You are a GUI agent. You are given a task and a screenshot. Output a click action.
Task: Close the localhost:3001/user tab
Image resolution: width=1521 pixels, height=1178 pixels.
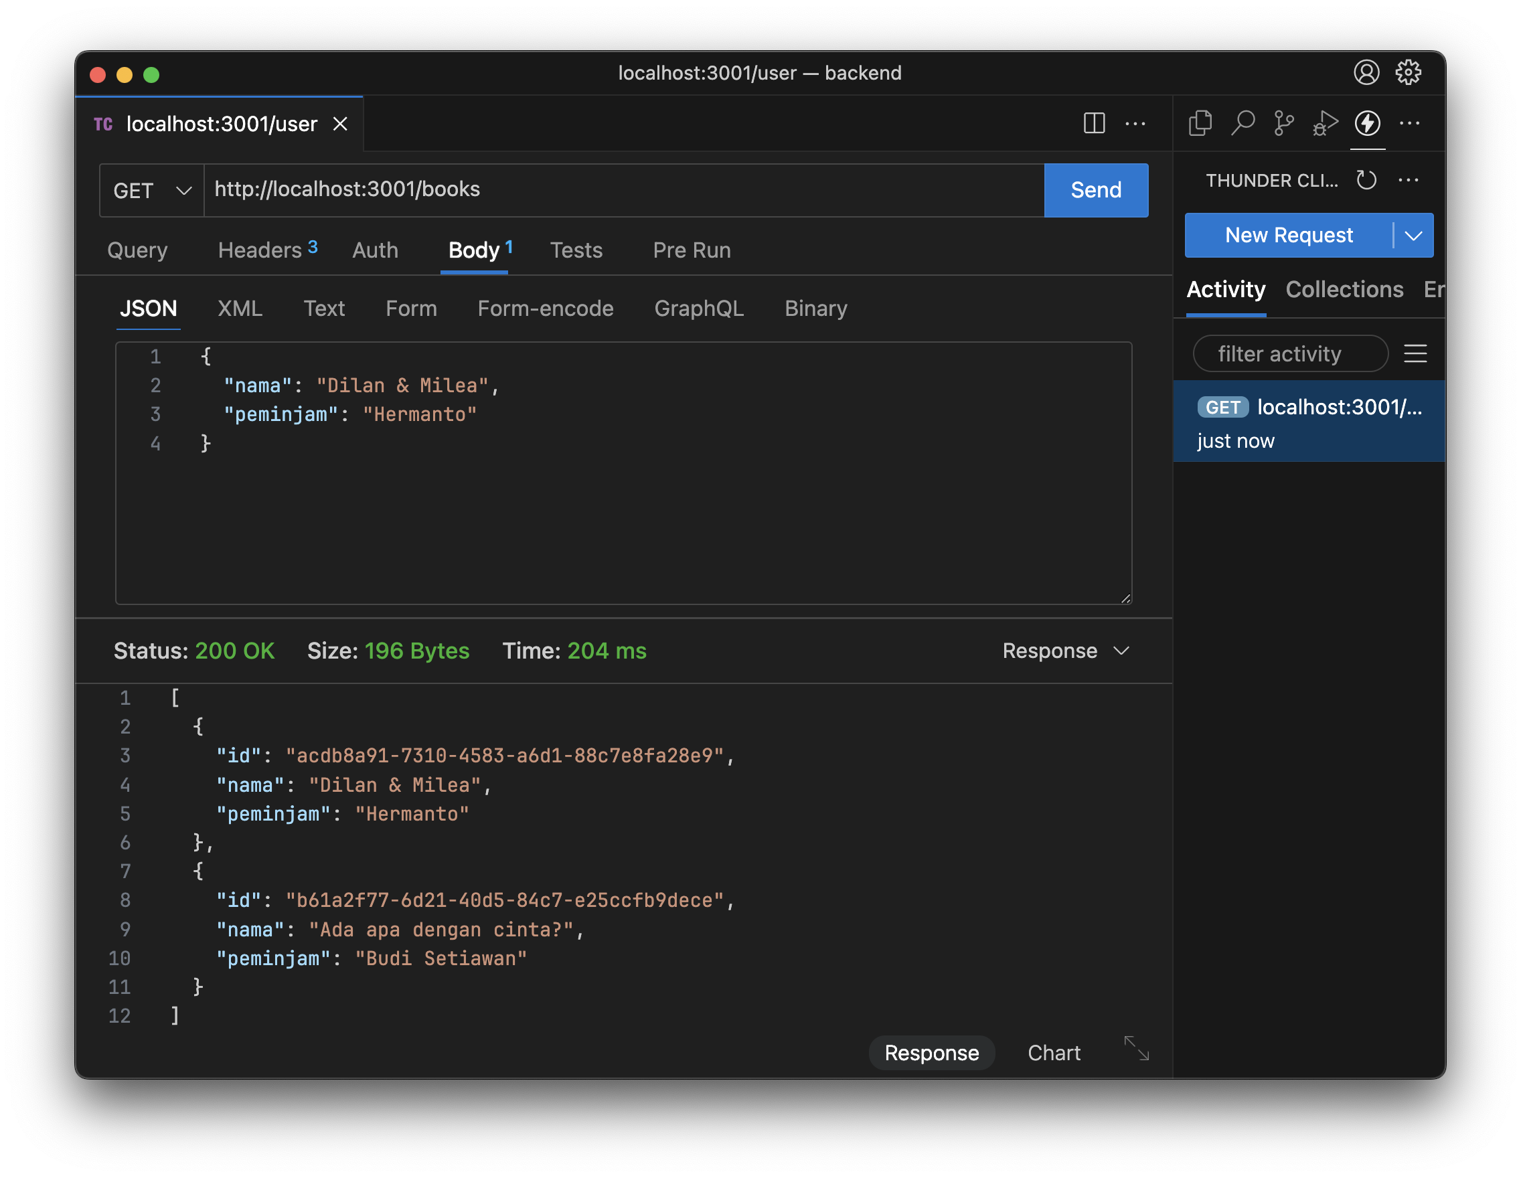(x=341, y=124)
